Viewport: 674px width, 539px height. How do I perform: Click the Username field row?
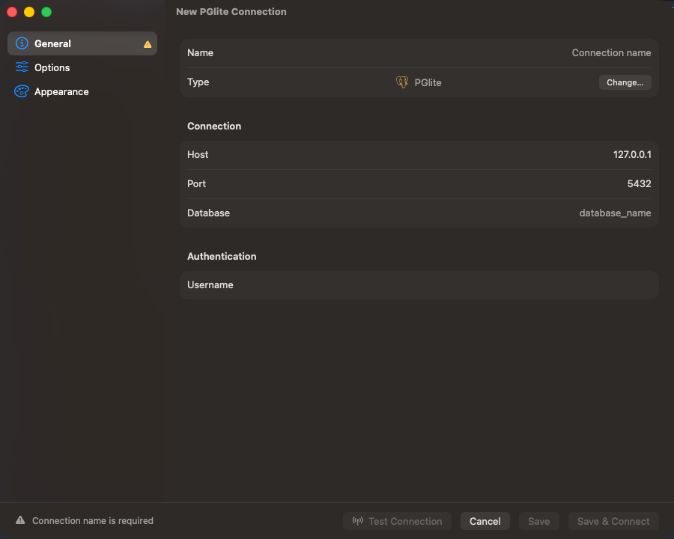tap(419, 285)
